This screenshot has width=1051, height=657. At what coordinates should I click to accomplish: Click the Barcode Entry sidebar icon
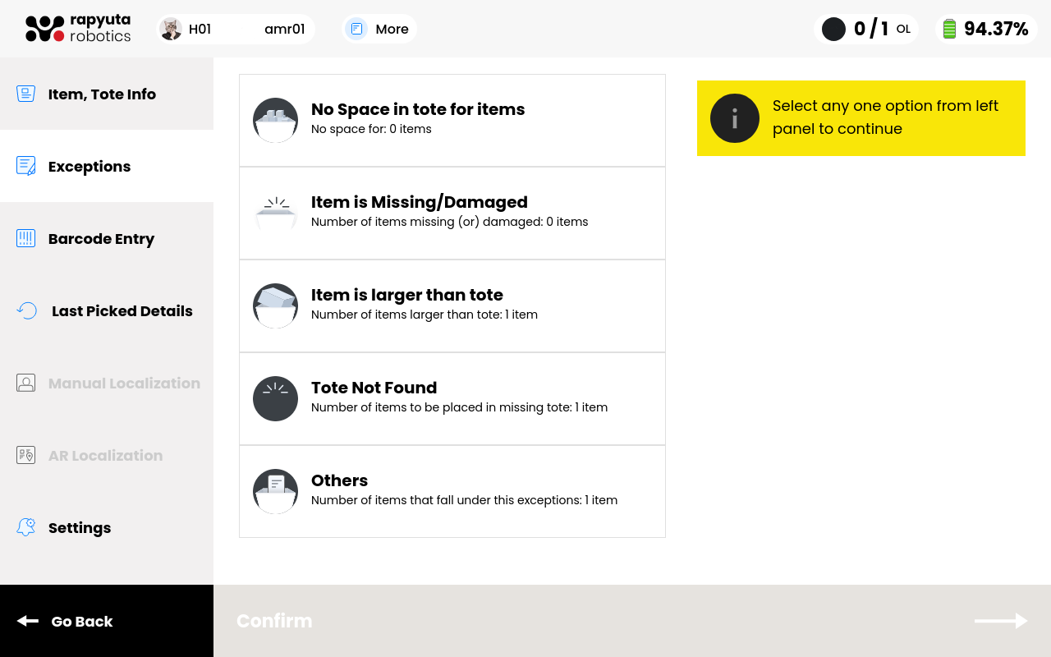tap(26, 238)
